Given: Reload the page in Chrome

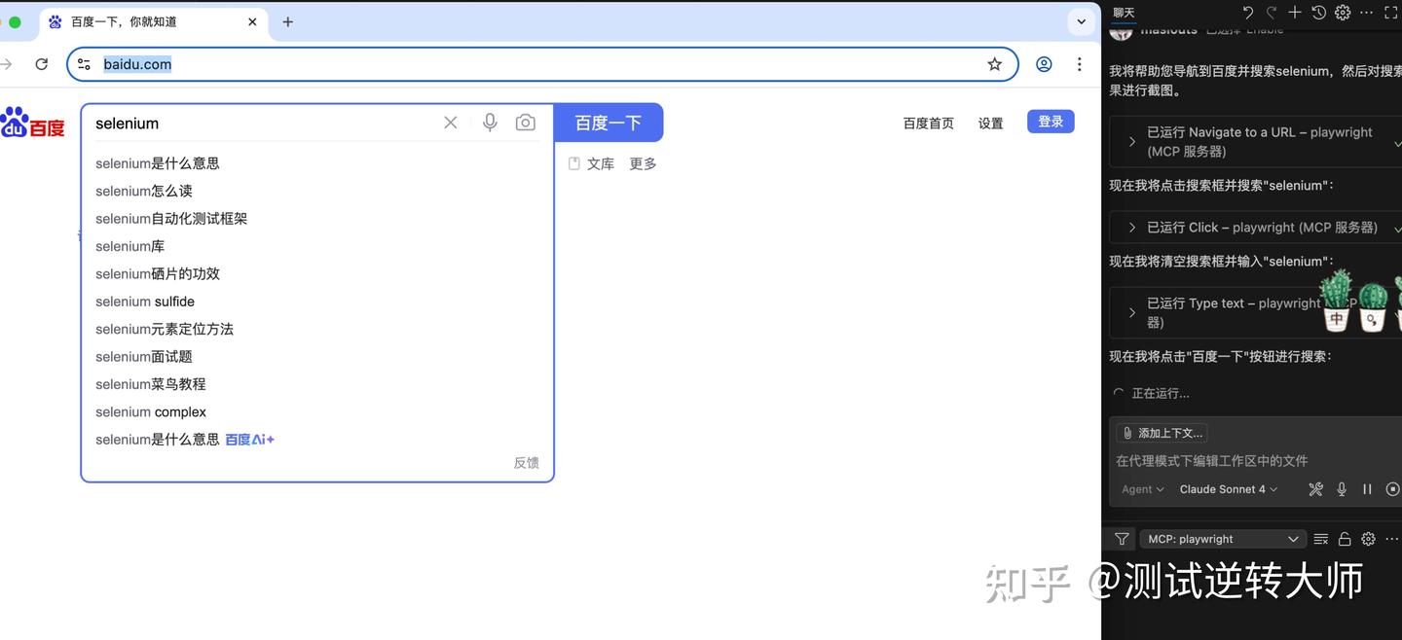Looking at the screenshot, I should (42, 64).
